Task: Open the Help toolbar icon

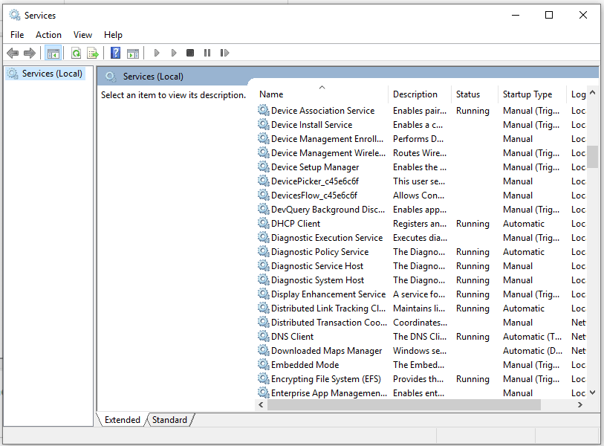Action: tap(116, 53)
